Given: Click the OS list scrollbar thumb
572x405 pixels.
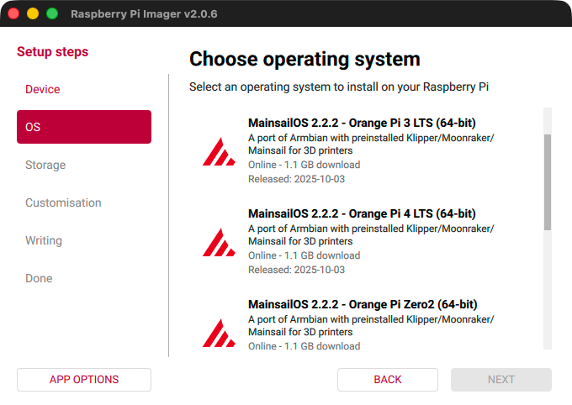Looking at the screenshot, I should [x=548, y=182].
